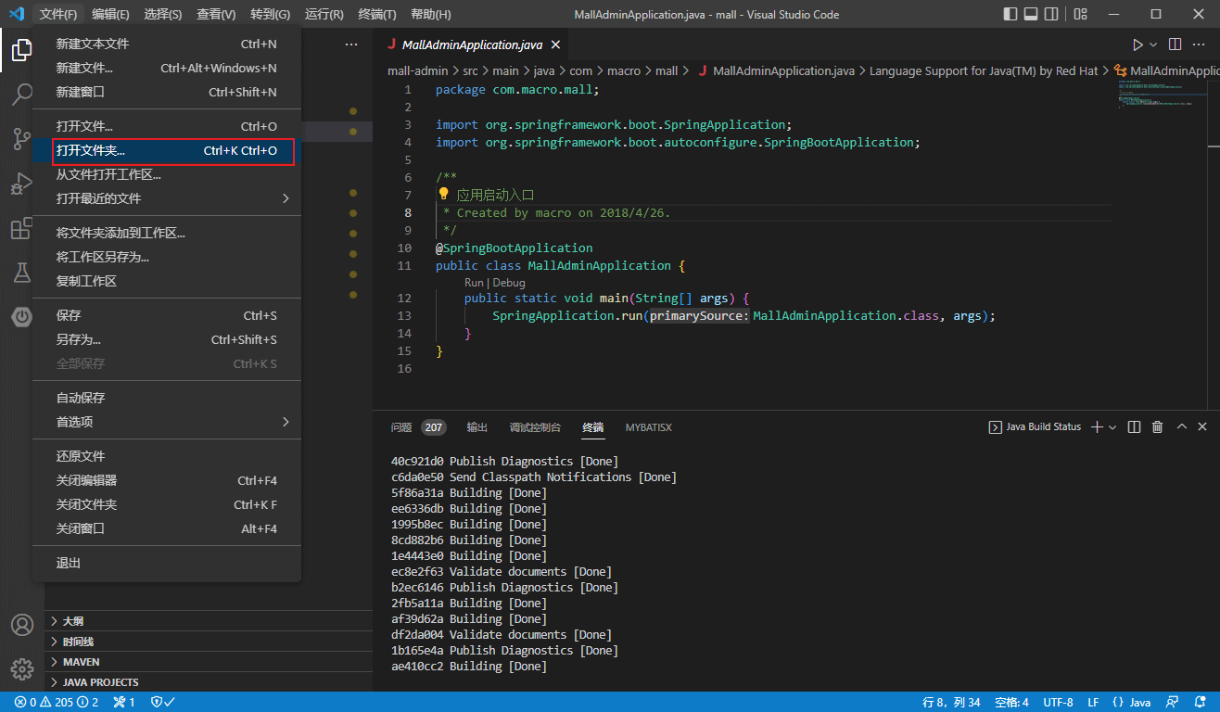Click LF line ending indicator

pyautogui.click(x=1093, y=702)
